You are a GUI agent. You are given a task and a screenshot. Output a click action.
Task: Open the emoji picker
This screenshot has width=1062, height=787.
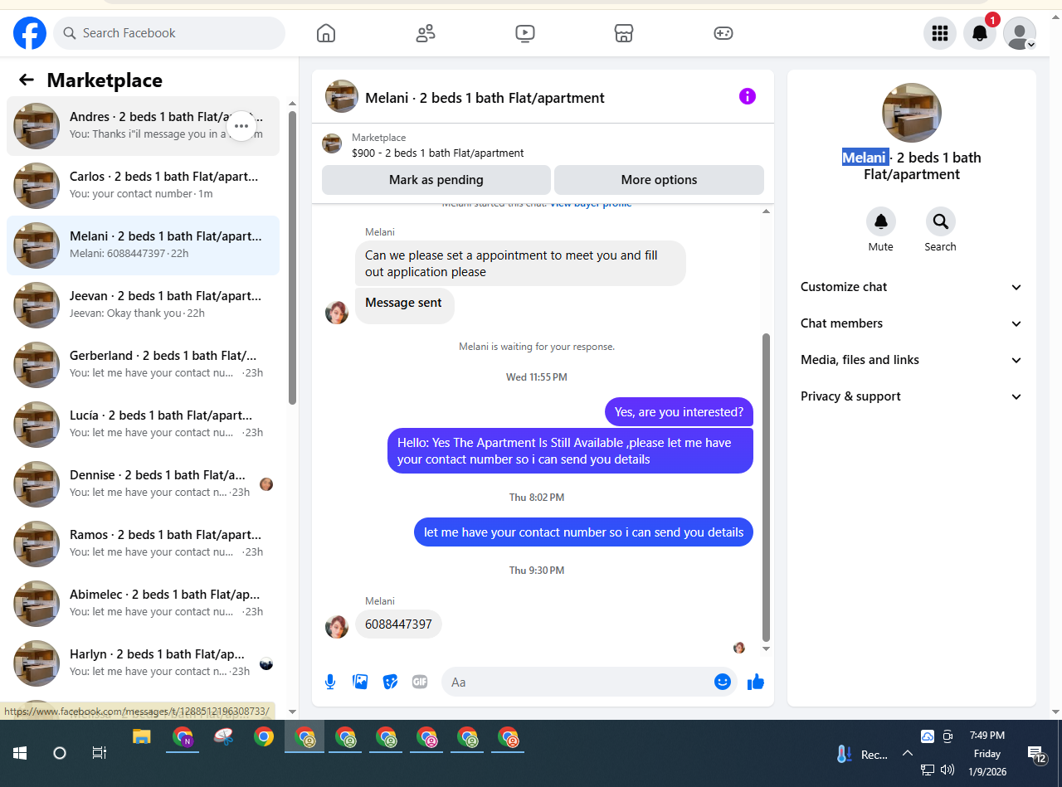coord(723,682)
